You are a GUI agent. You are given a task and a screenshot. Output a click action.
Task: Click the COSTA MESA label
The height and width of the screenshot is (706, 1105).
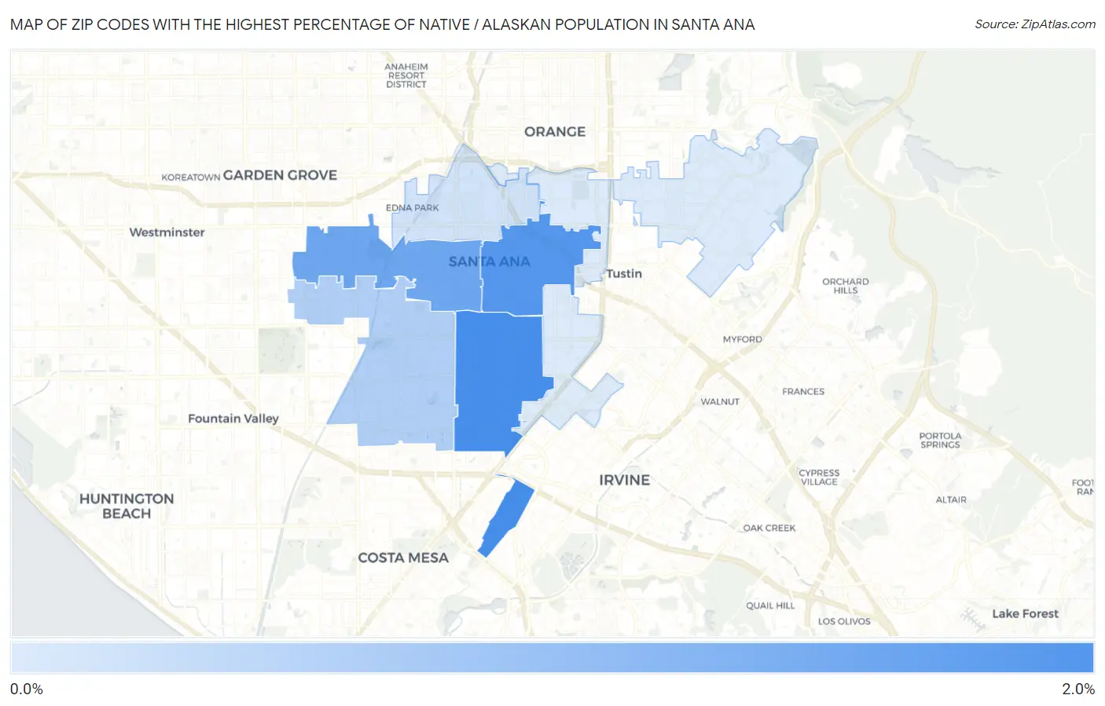point(403,558)
